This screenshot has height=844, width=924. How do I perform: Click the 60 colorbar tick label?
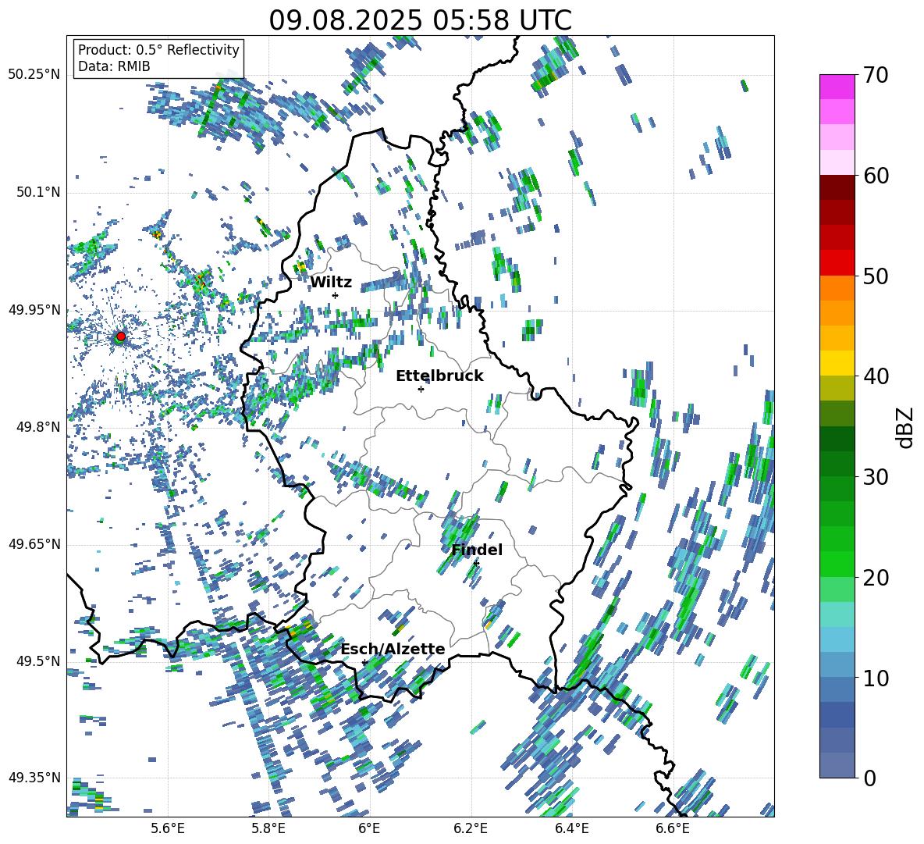tap(876, 176)
